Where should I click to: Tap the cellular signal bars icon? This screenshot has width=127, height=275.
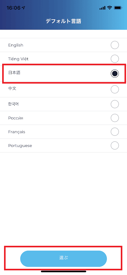tap(102, 8)
